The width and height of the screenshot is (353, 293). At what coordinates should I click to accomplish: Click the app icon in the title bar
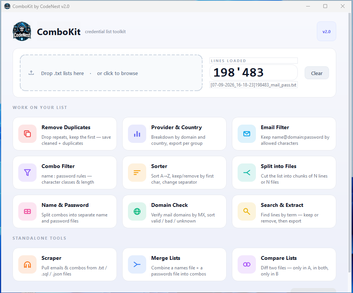[x=7, y=6]
